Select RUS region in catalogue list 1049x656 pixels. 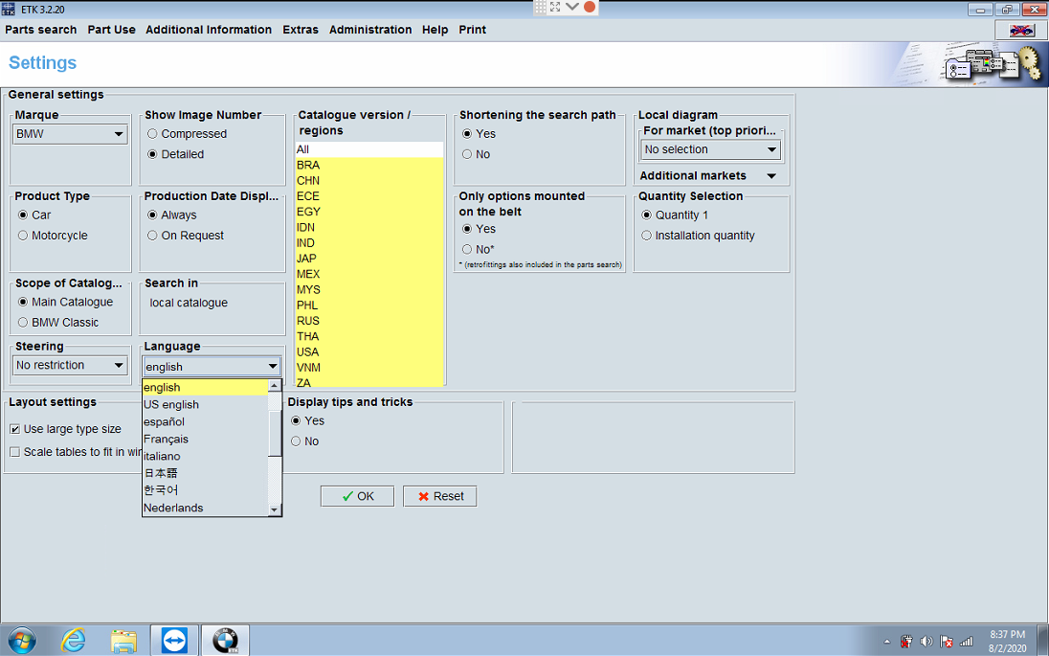pos(368,321)
